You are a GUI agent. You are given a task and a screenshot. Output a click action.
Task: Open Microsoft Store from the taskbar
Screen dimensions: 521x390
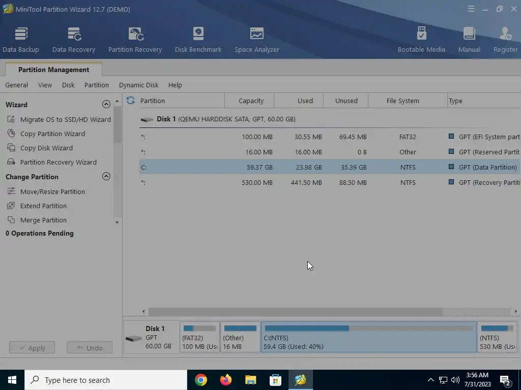[x=275, y=380]
